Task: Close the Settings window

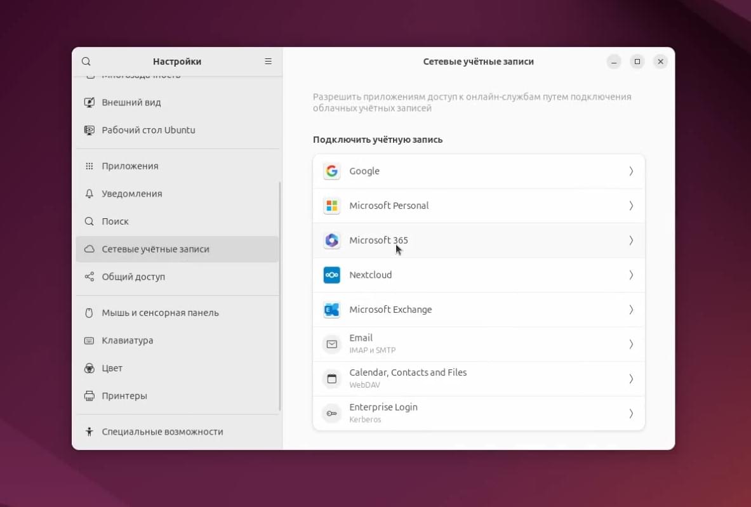Action: tap(660, 62)
